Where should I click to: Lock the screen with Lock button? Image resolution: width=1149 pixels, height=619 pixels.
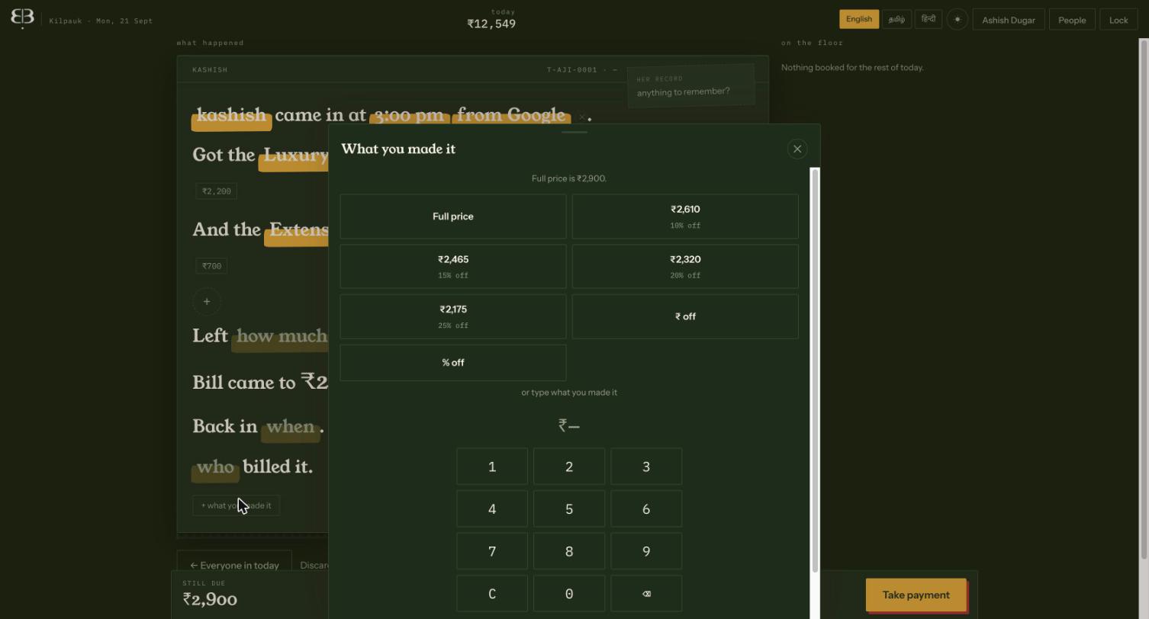[x=1118, y=20]
